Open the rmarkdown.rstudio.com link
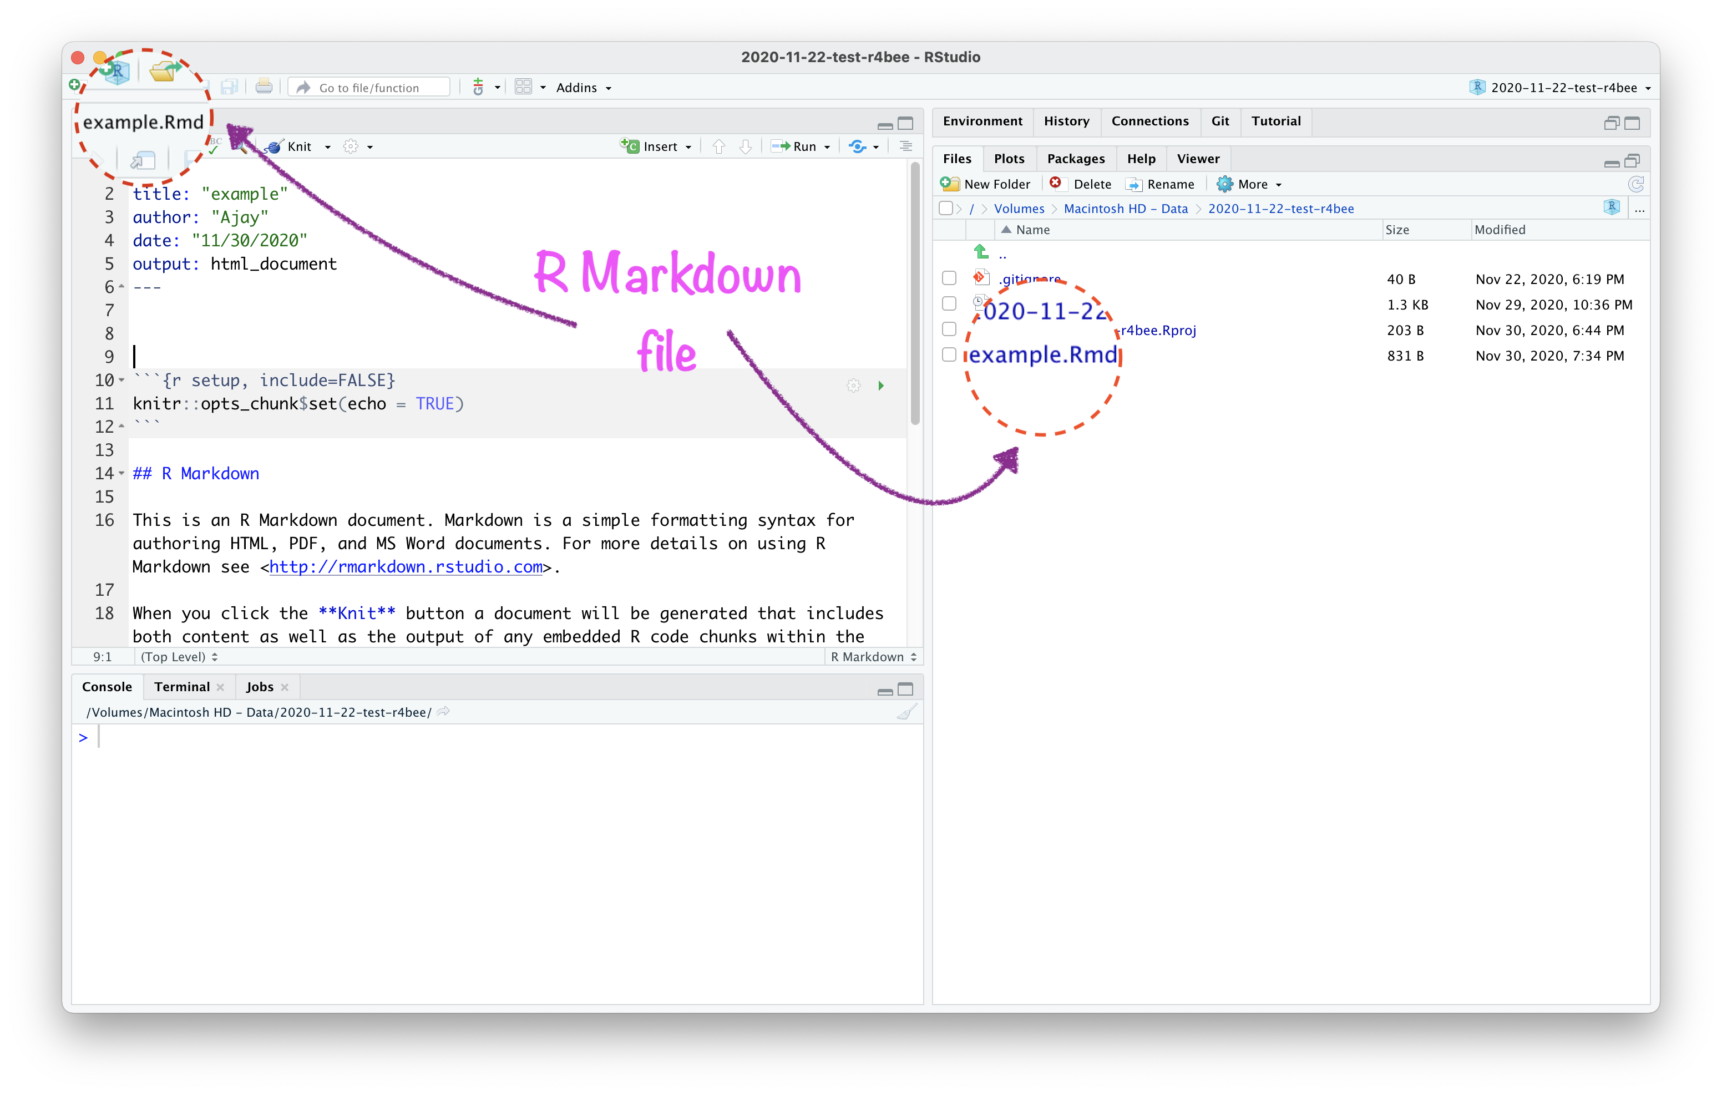1722x1095 pixels. click(406, 567)
